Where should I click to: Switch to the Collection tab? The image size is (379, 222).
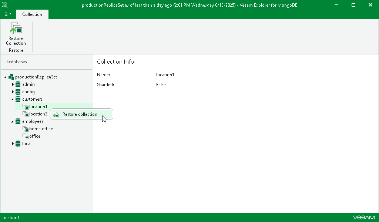32,14
